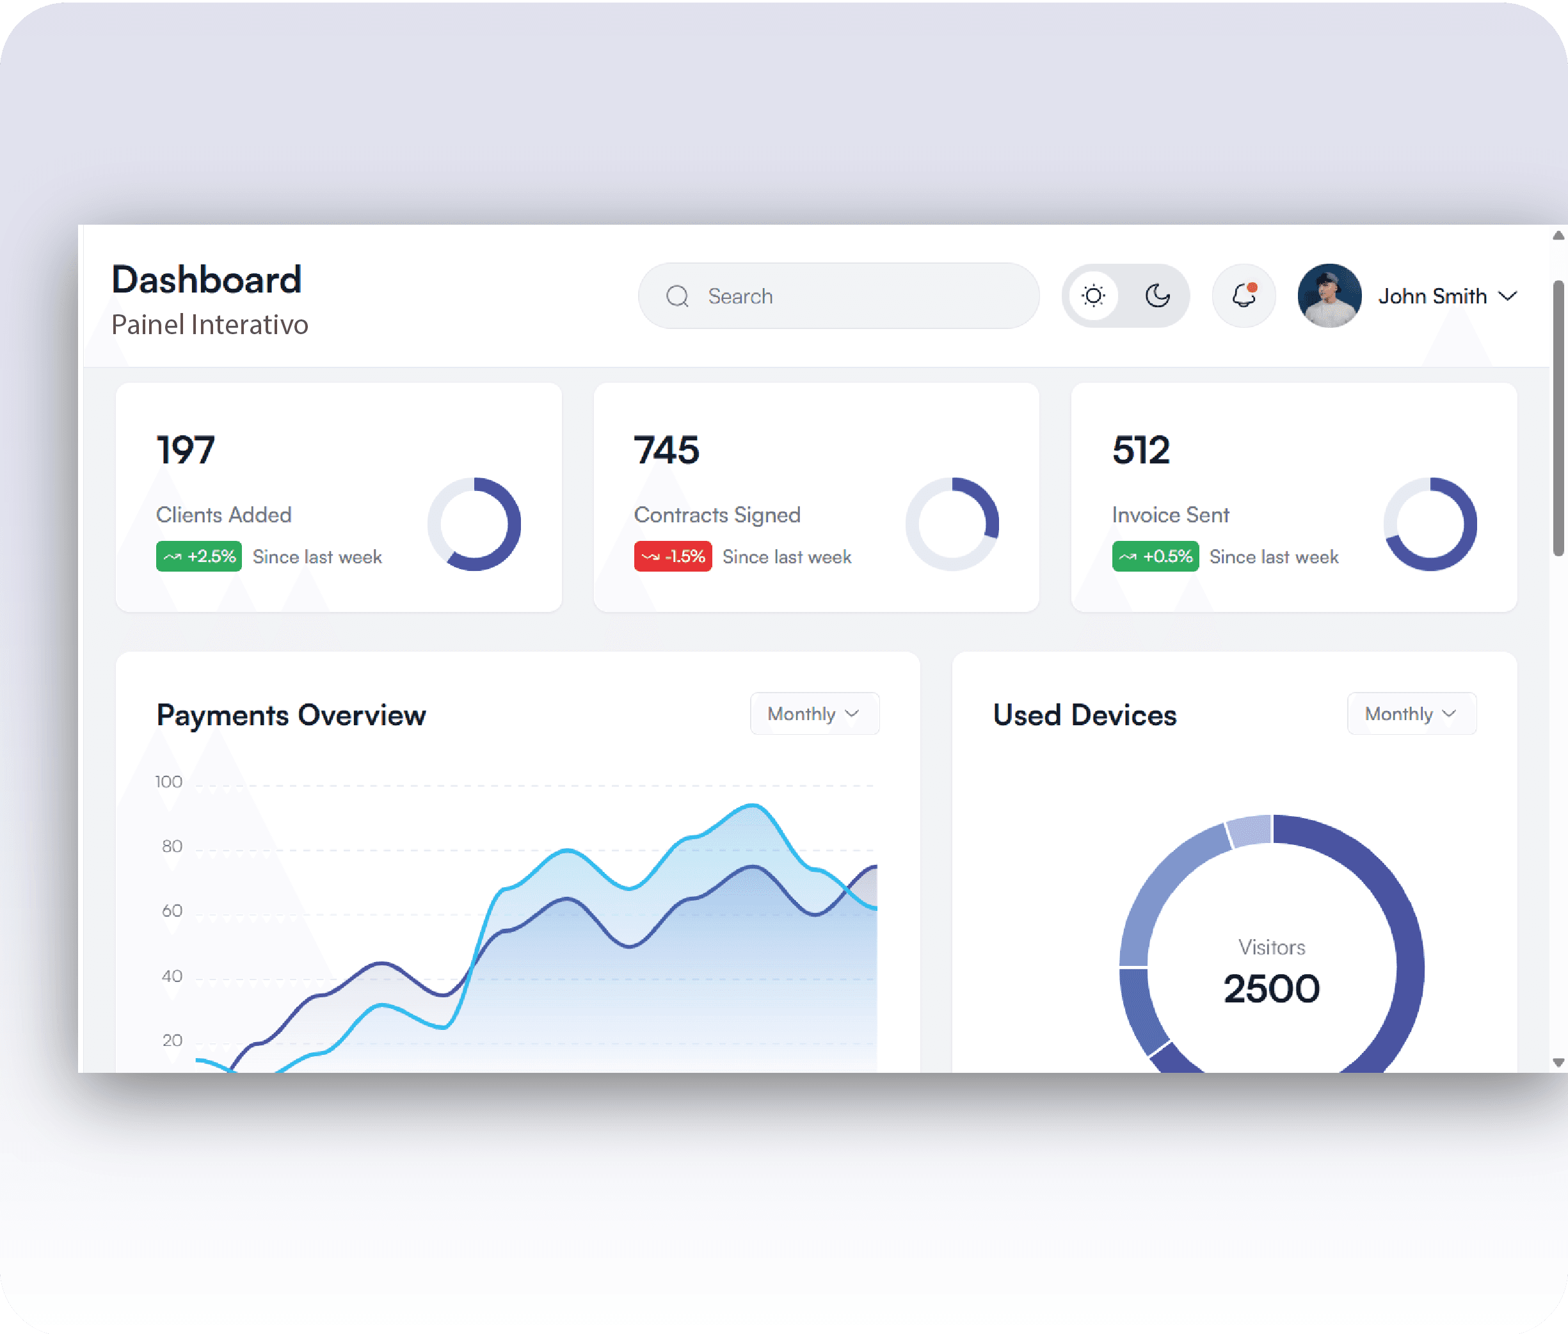Image resolution: width=1568 pixels, height=1334 pixels.
Task: Click the scrollbar up arrow
Action: [1558, 236]
